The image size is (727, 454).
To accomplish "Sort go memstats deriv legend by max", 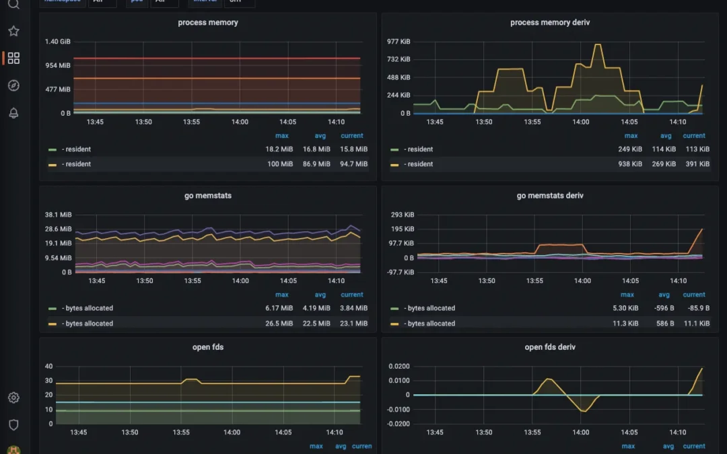I will coord(627,295).
